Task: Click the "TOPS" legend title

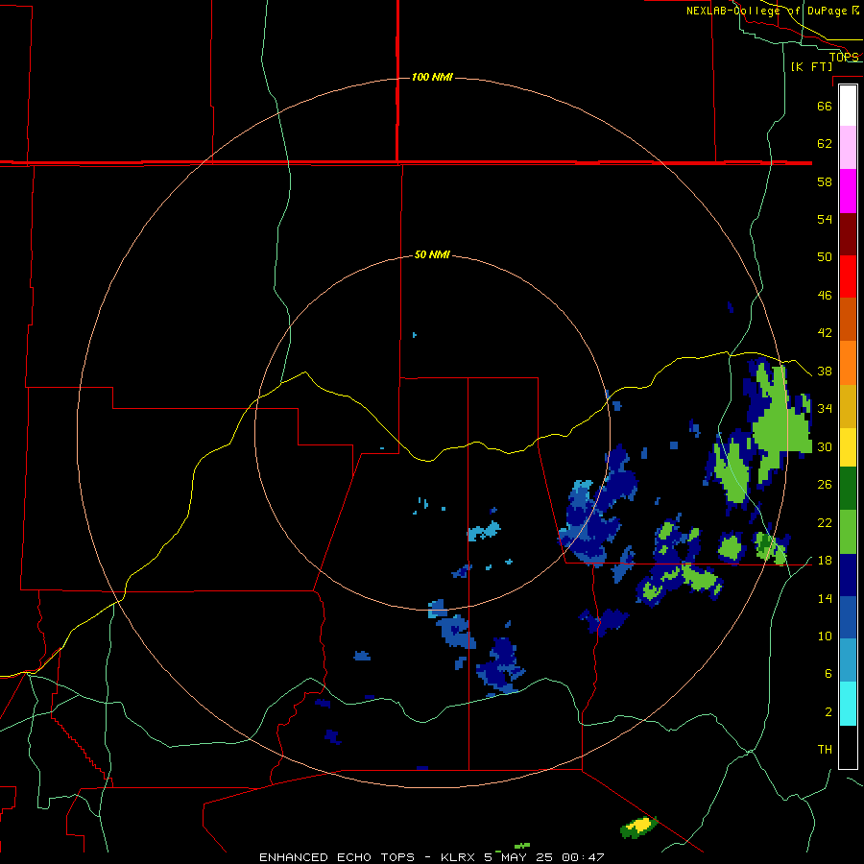Action: 844,57
